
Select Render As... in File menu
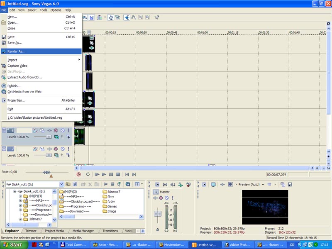coord(41,51)
